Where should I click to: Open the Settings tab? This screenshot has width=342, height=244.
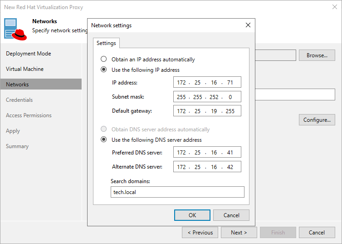(106, 43)
